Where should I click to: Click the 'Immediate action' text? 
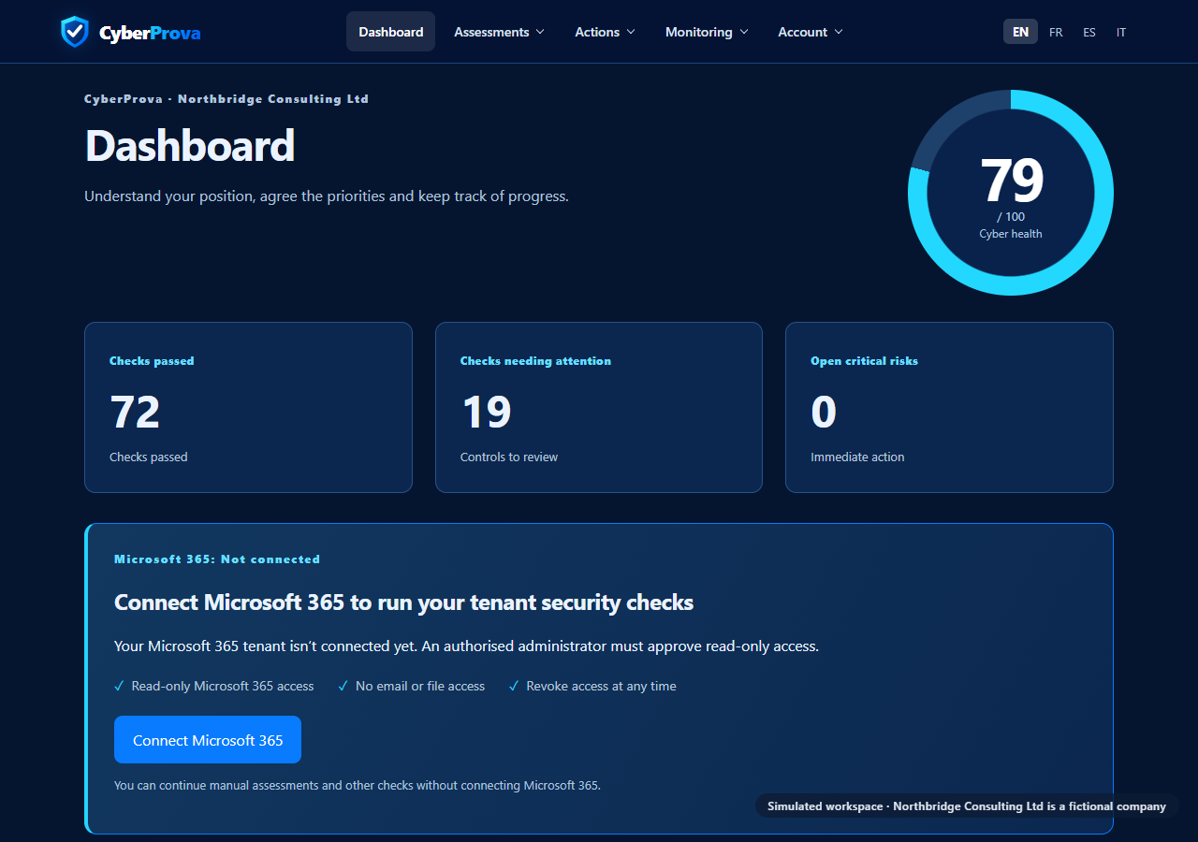click(x=857, y=457)
